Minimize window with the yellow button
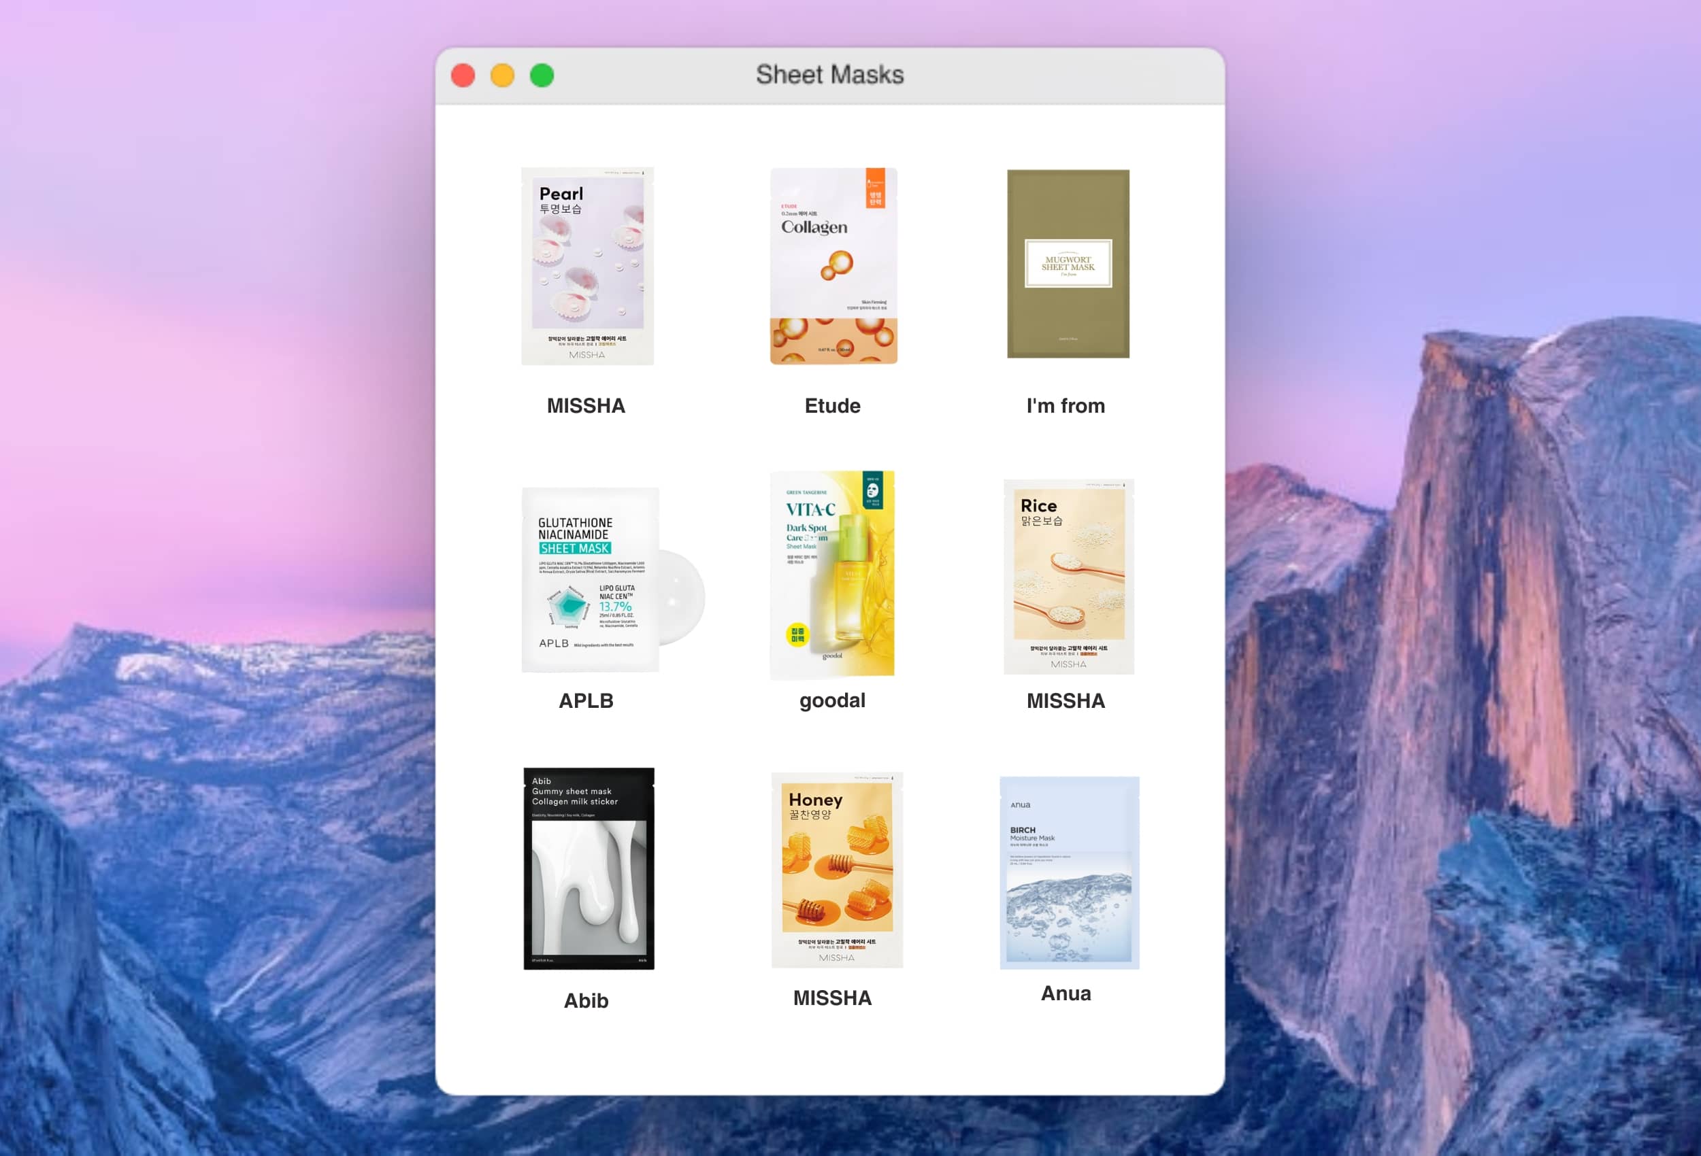Viewport: 1701px width, 1156px height. pos(502,75)
